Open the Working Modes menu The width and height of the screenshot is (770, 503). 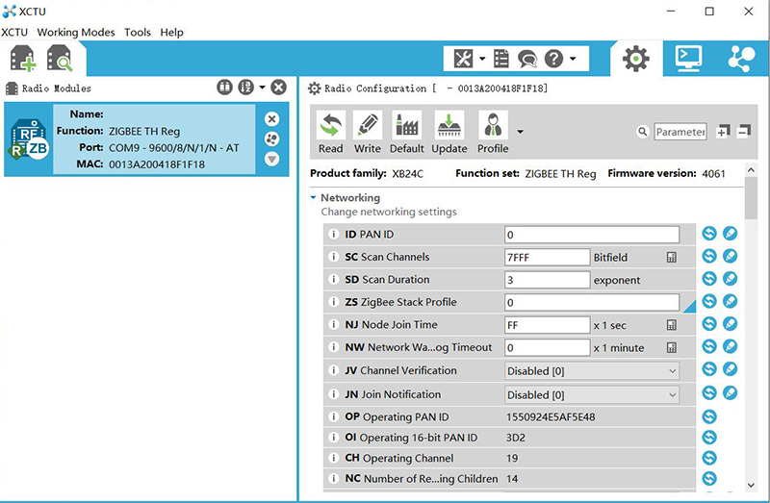click(76, 33)
